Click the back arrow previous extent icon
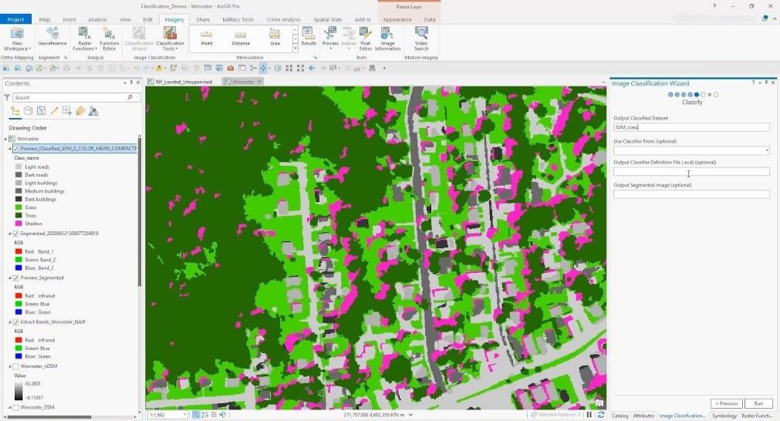 (x=312, y=68)
